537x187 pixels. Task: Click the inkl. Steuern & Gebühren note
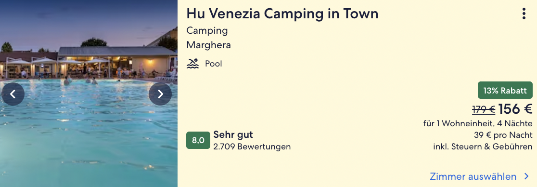pyautogui.click(x=483, y=147)
